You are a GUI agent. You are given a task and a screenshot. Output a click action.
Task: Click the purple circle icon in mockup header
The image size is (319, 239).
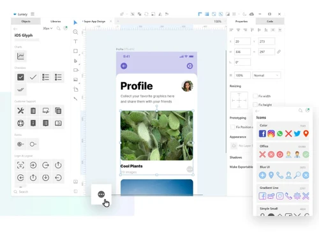coord(189,66)
